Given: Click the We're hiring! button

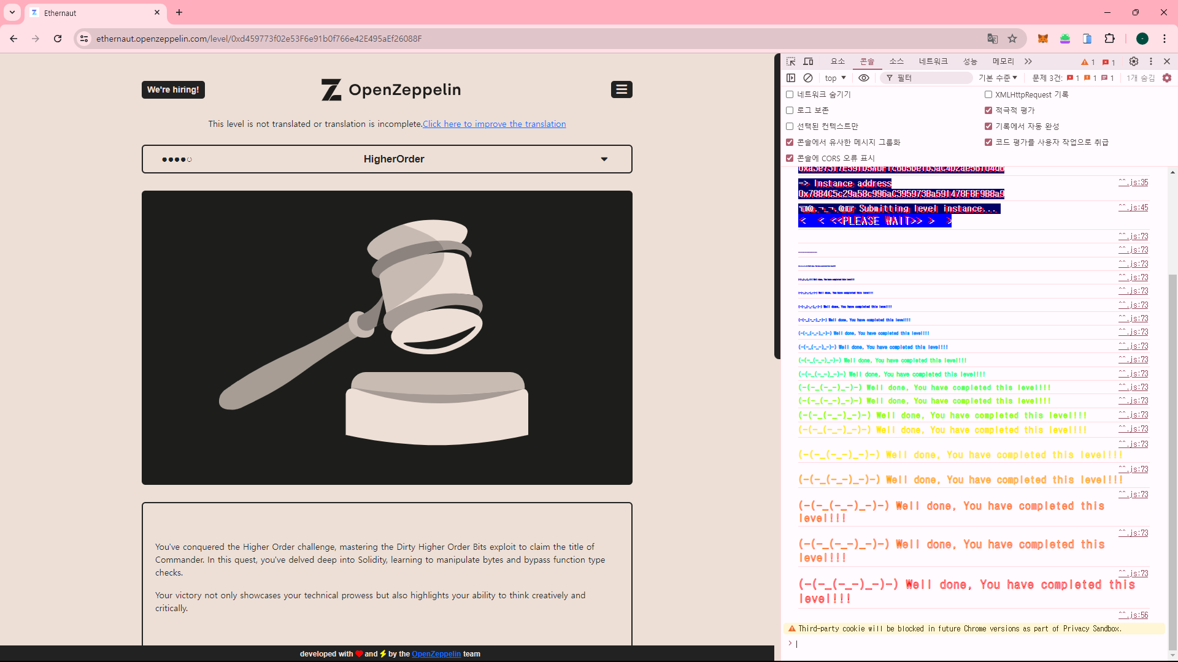Looking at the screenshot, I should click(173, 89).
